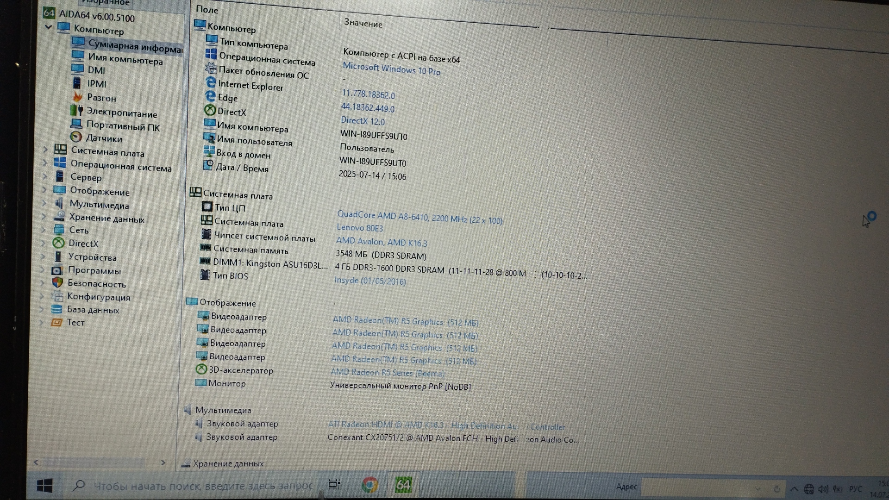Click the right arrow of tree scrollbar
Screen dimensions: 889x500
click(163, 462)
